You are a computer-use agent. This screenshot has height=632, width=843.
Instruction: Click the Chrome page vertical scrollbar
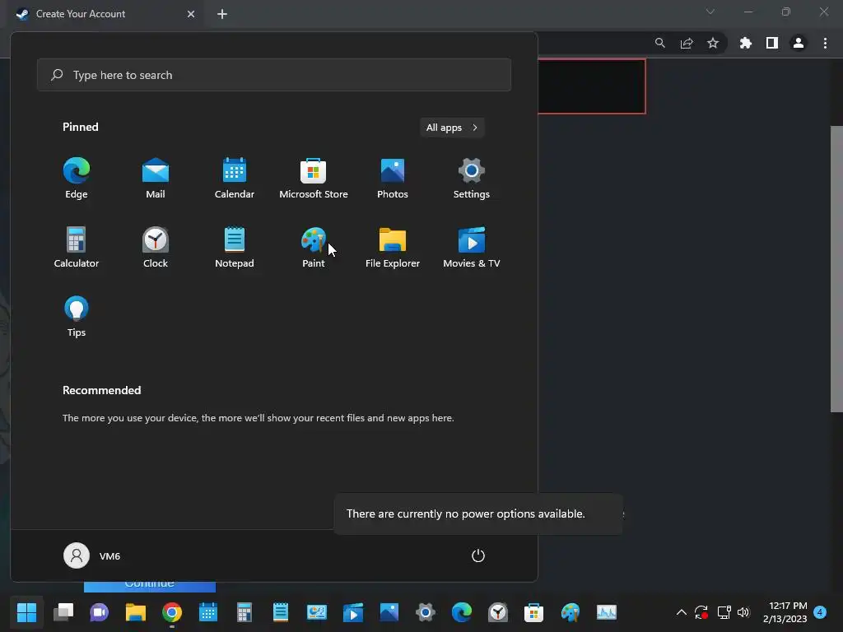pos(836,269)
